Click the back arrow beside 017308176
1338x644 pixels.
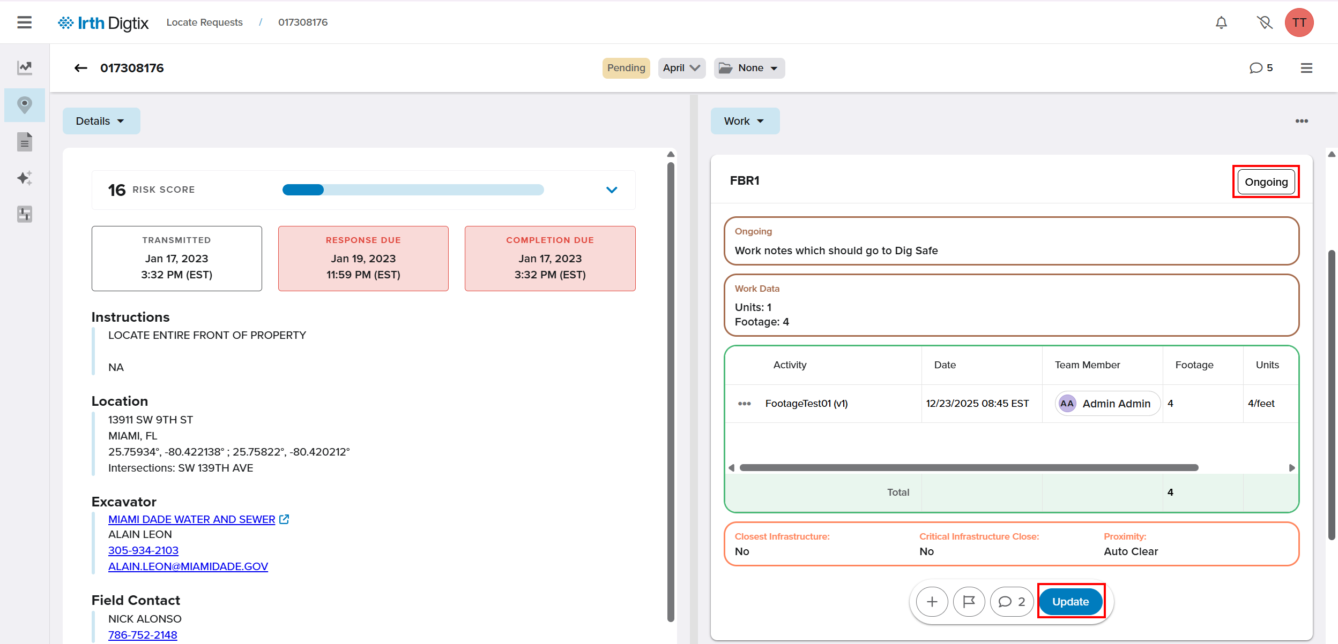pos(80,68)
